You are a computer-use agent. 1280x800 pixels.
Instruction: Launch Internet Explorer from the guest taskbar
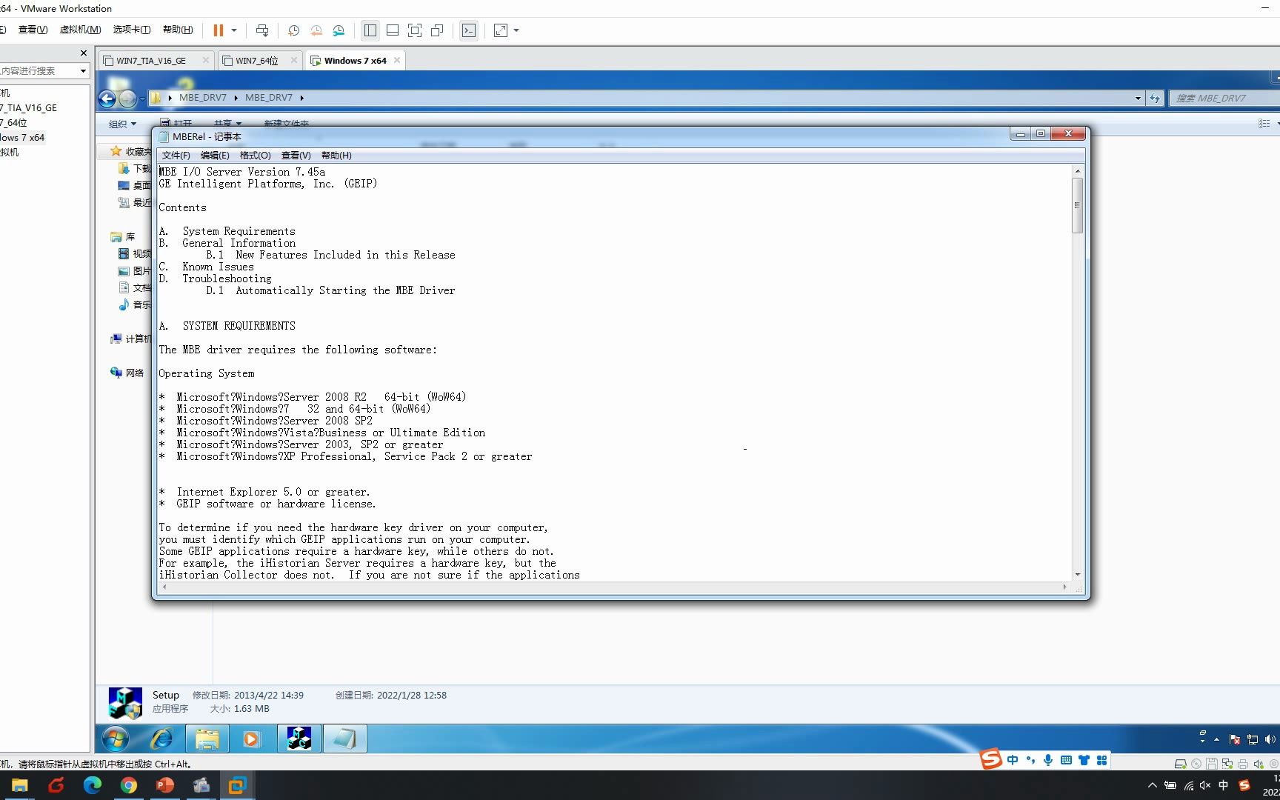(x=161, y=739)
